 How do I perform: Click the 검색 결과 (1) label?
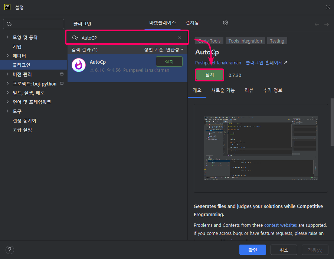(84, 50)
